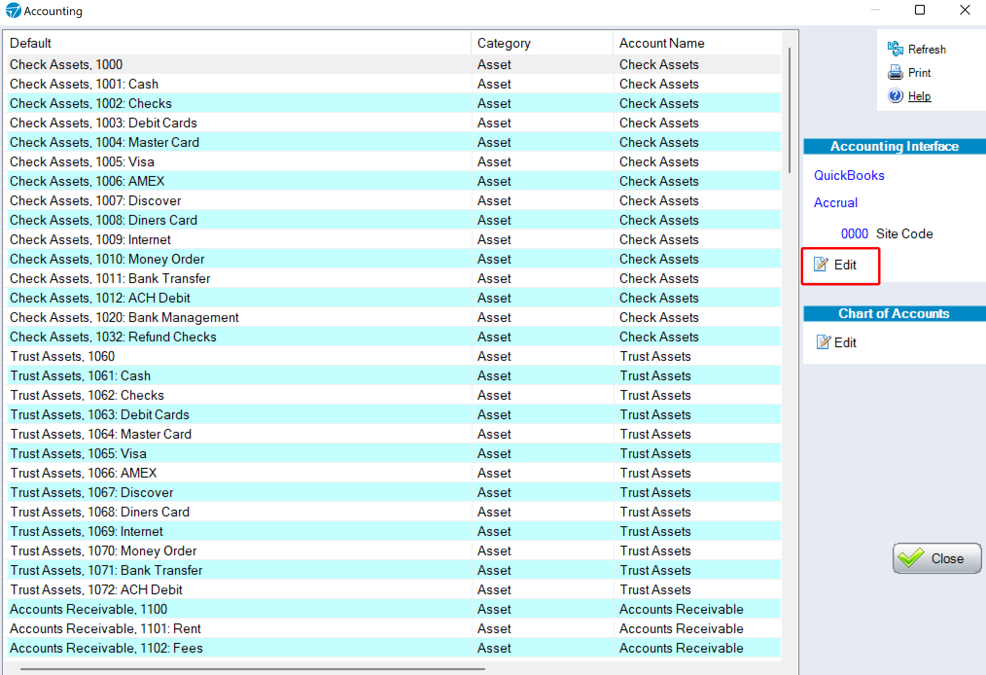This screenshot has width=986, height=675.
Task: Click the QuickBooks link
Action: pos(849,175)
